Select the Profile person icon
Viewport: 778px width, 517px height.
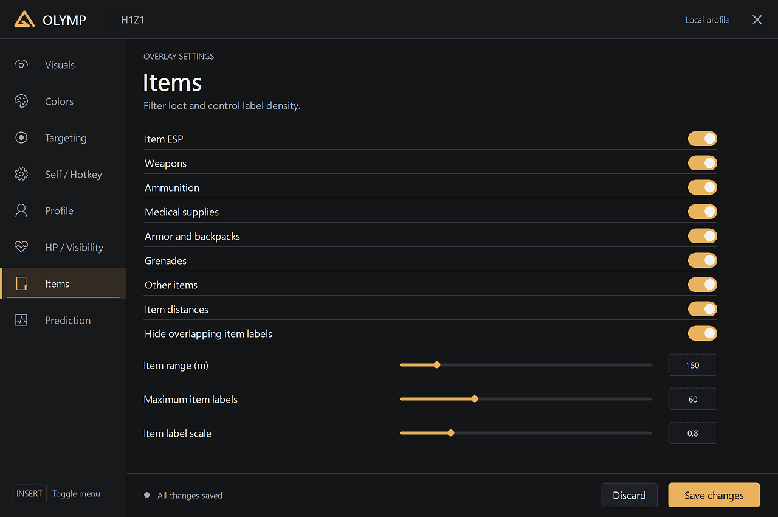coord(21,210)
